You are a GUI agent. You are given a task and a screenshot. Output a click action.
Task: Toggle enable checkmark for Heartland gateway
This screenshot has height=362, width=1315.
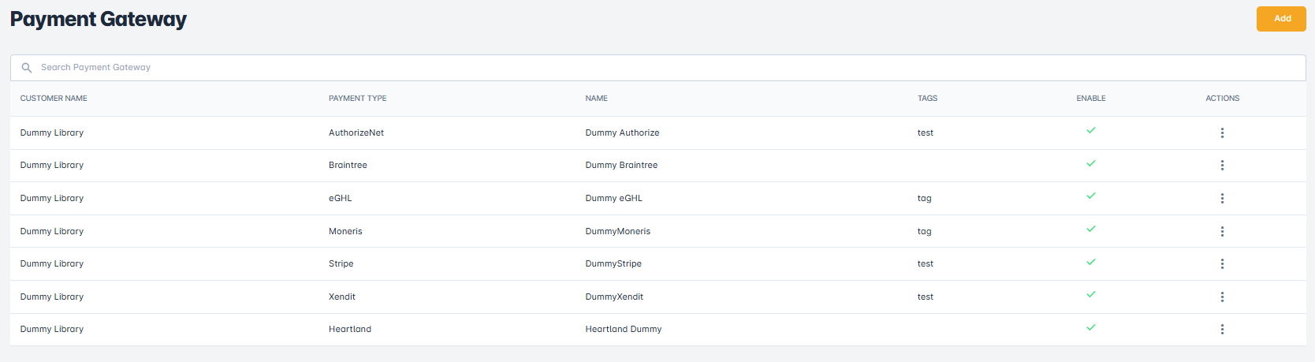pyautogui.click(x=1091, y=327)
